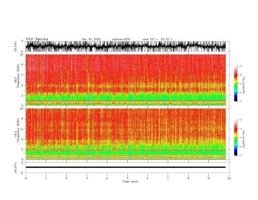The height and width of the screenshot is (200, 258).
Task: Click the "-7" value on ch.2 colorbar
Action: (240, 156)
